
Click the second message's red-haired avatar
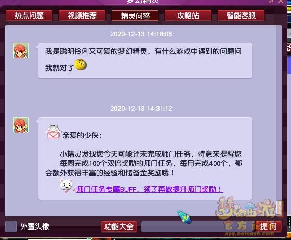coord(21,125)
